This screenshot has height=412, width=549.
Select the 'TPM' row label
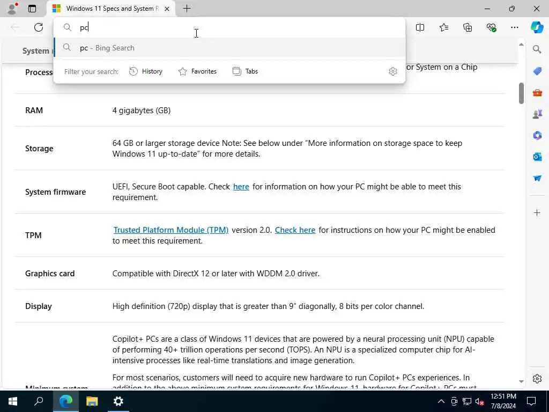33,236
